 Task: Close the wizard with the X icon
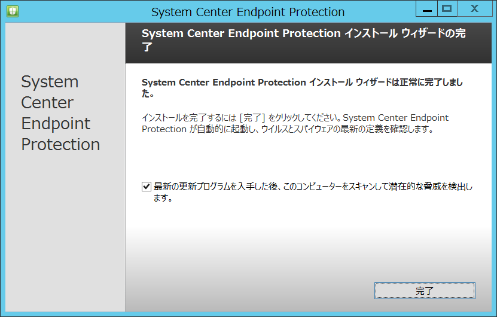474,9
